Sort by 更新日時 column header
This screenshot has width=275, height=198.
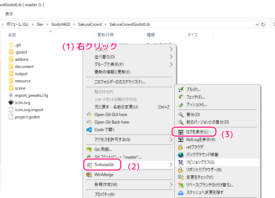(105, 35)
